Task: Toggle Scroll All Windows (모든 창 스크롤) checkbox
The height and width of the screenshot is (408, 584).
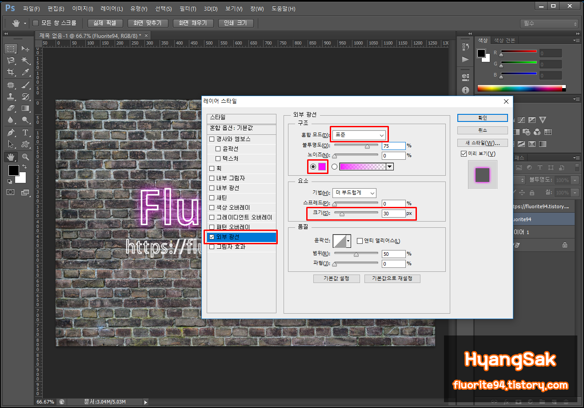Action: (x=36, y=23)
